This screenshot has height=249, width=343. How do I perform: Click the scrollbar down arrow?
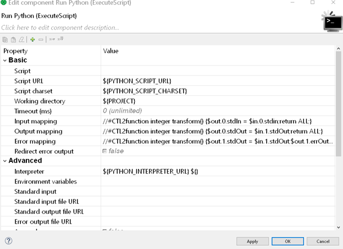click(339, 228)
